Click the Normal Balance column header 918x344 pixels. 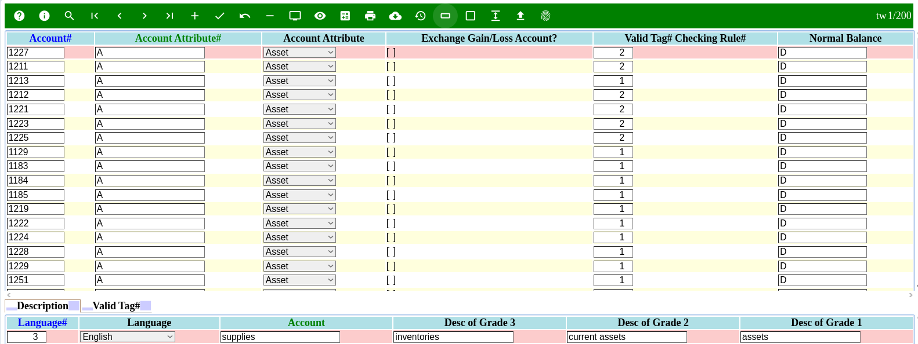tap(845, 38)
